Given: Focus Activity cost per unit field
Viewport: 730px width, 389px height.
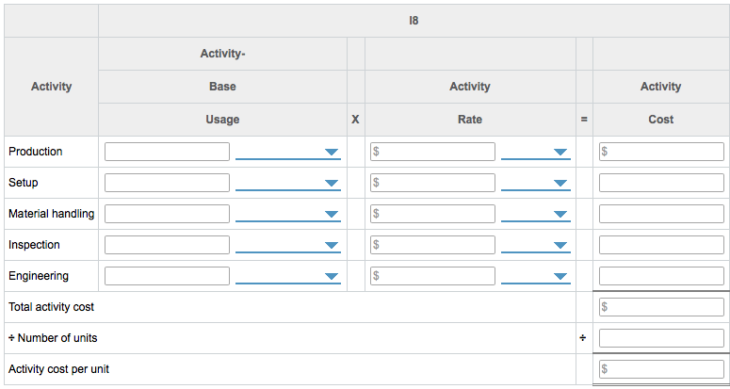Looking at the screenshot, I should tap(661, 369).
